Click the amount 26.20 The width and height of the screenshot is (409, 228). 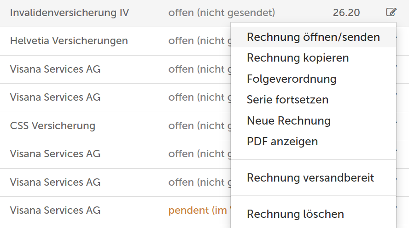[x=346, y=12]
